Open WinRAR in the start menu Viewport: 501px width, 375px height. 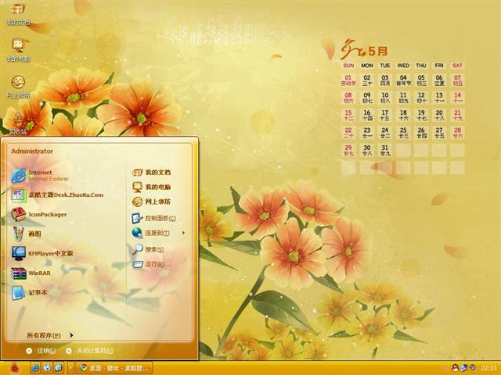click(31, 273)
